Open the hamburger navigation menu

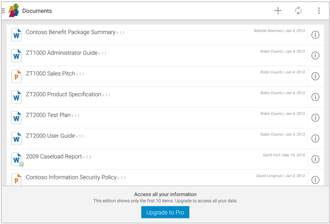pyautogui.click(x=3, y=11)
